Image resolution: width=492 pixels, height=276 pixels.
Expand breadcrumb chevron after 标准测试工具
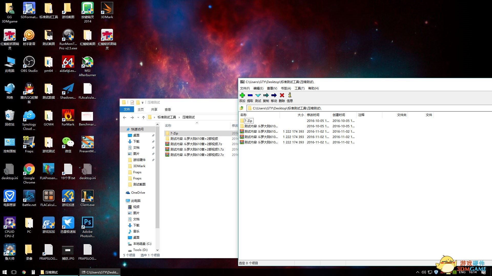179,117
